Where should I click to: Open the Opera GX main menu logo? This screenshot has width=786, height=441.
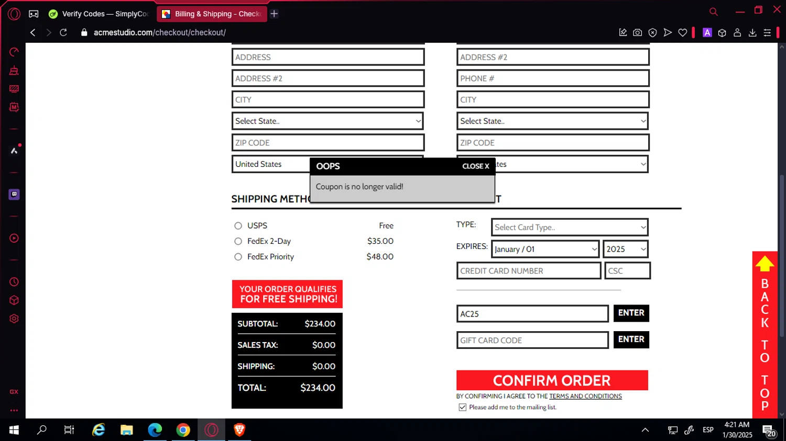click(14, 14)
